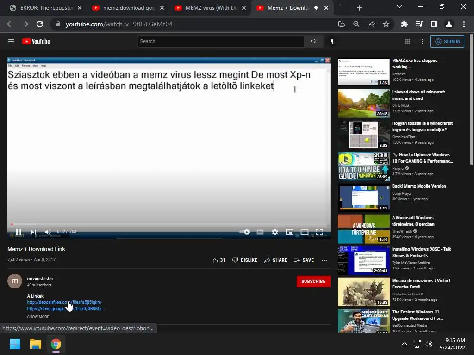The width and height of the screenshot is (474, 355).
Task: Seek on the video progress bar
Action: pyautogui.click(x=168, y=224)
